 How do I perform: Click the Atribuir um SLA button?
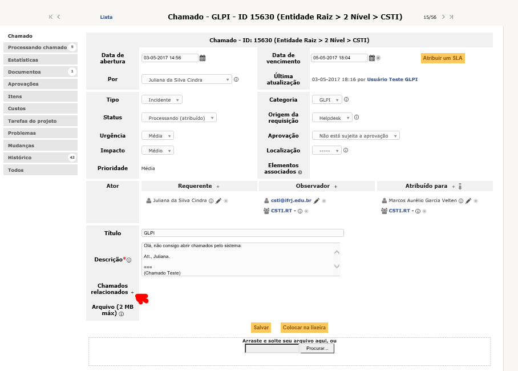point(443,58)
